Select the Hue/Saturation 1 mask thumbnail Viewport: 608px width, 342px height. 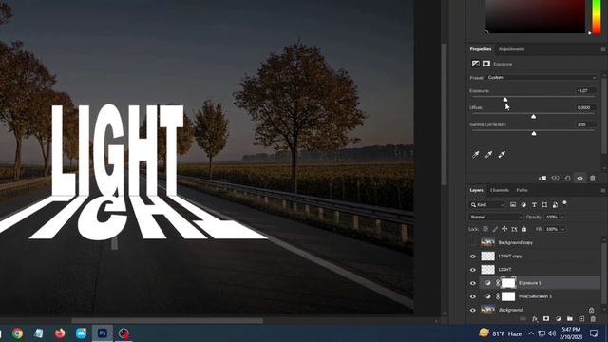(x=508, y=296)
